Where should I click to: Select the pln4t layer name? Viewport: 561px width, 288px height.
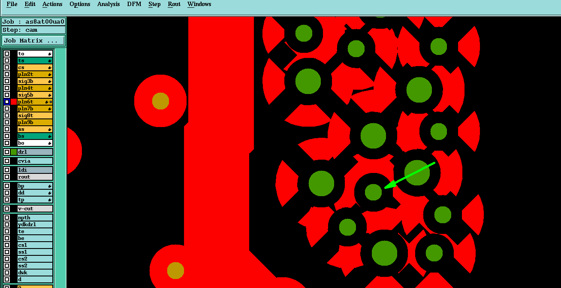coord(35,88)
